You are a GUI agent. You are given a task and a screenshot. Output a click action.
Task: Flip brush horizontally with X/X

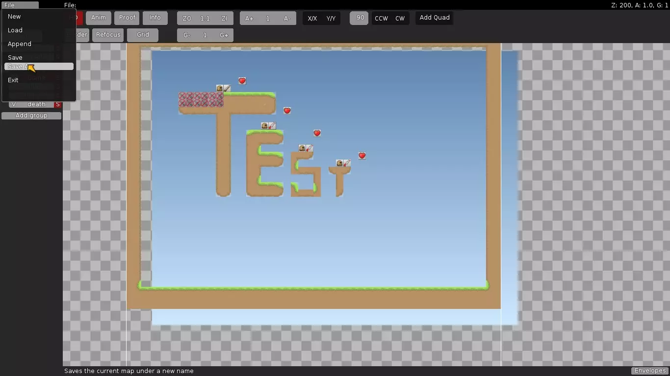tap(312, 18)
